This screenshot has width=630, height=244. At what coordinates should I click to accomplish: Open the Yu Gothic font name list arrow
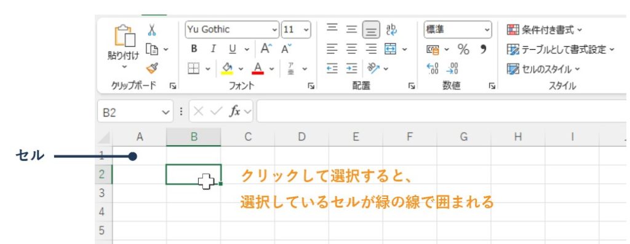[x=275, y=30]
